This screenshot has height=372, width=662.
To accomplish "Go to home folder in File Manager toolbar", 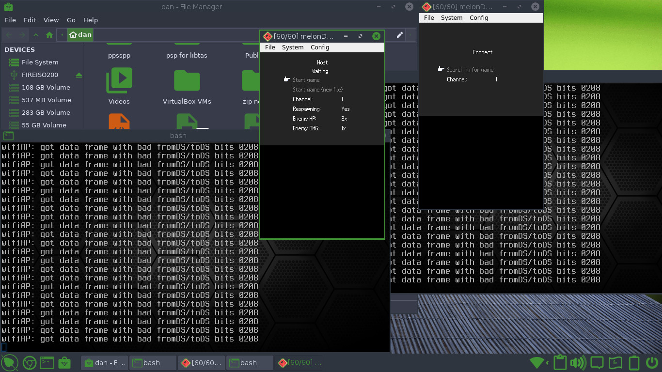I will (49, 35).
